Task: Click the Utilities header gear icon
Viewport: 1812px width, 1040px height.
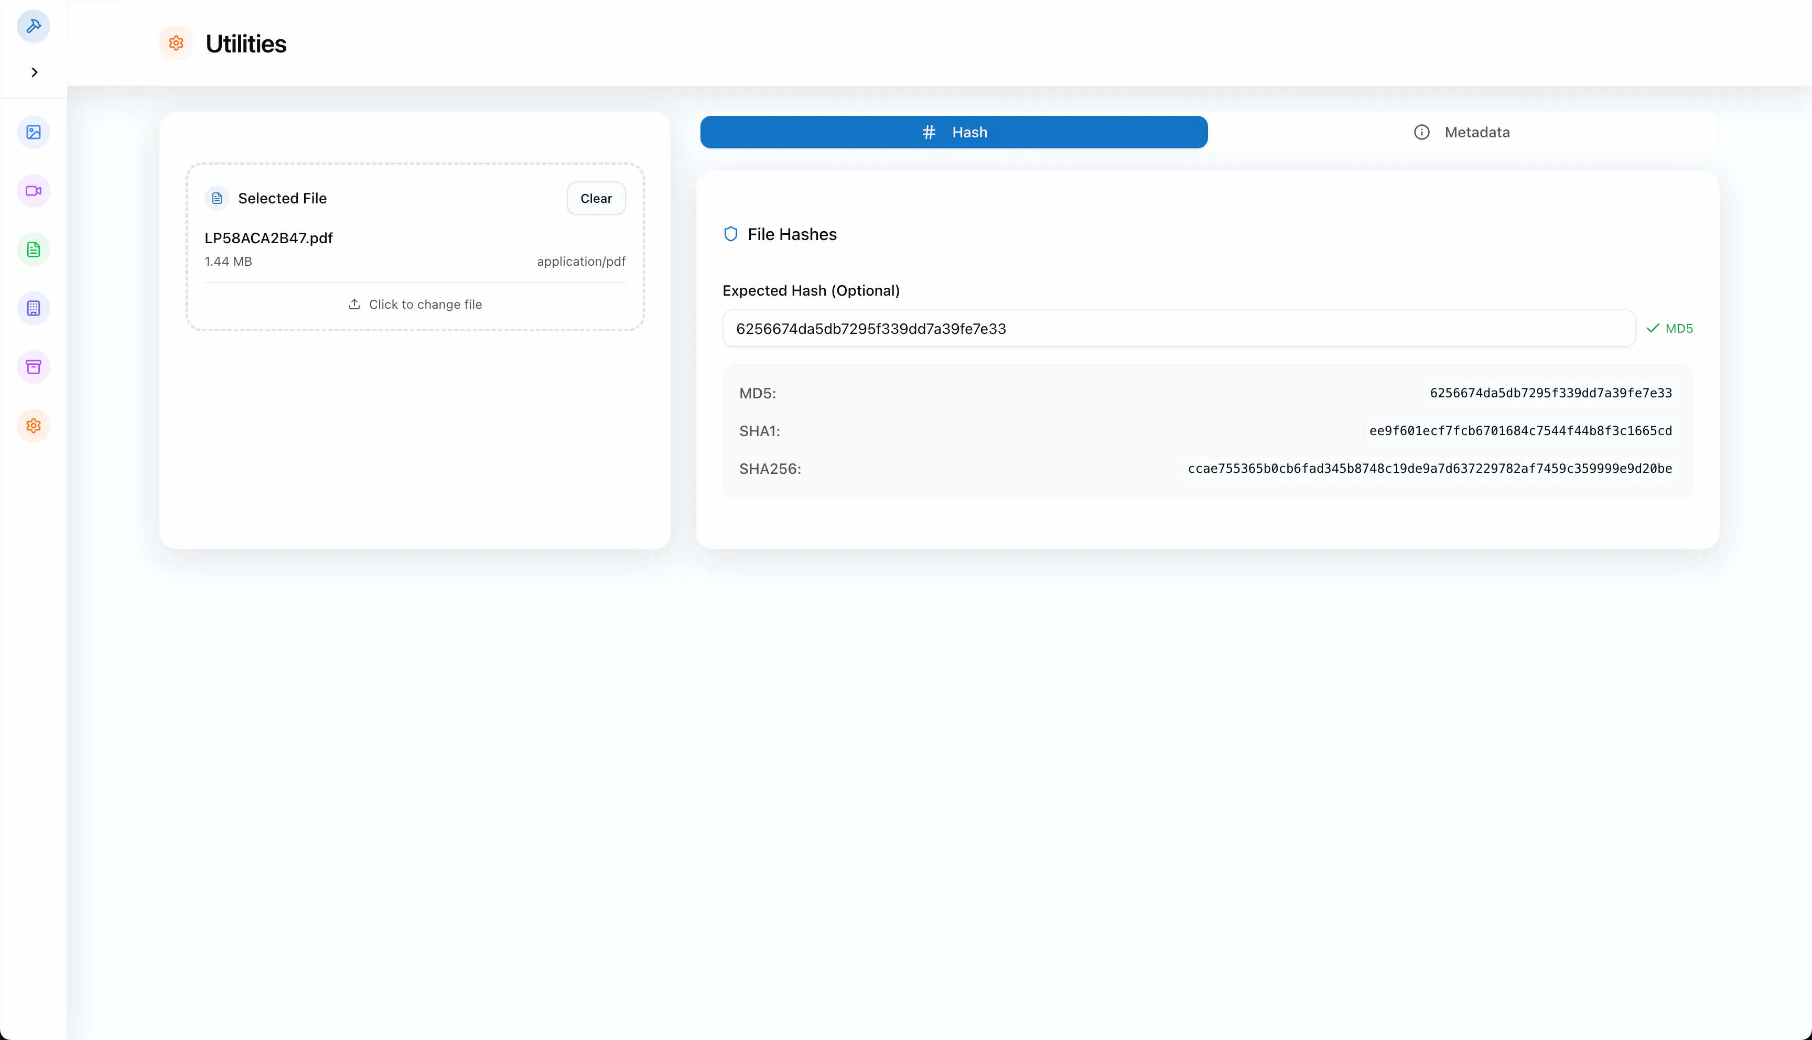Action: tap(176, 44)
